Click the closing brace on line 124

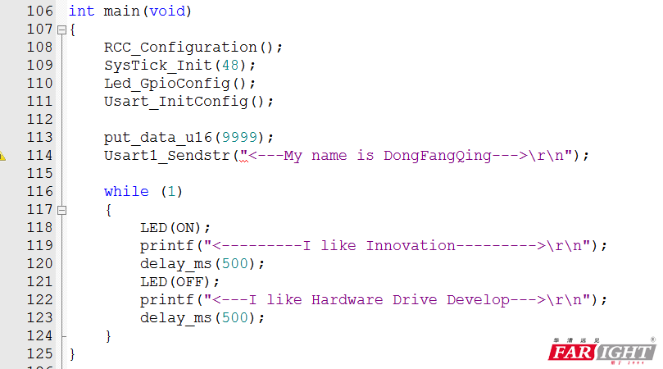[x=108, y=336]
